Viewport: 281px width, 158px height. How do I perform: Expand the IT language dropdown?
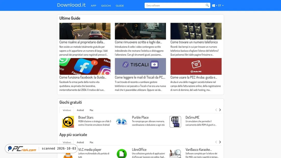(x=221, y=6)
